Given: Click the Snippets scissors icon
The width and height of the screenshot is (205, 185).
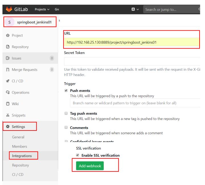Looking at the screenshot, I should [x=8, y=115].
